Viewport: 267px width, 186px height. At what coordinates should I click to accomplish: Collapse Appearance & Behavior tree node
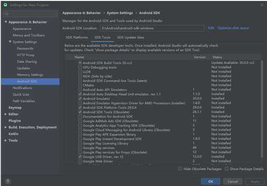[x=6, y=22]
